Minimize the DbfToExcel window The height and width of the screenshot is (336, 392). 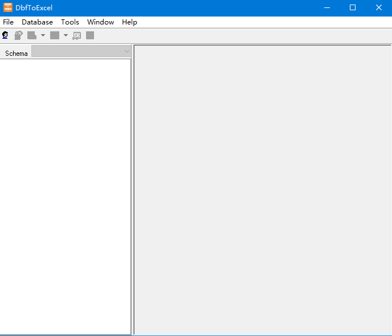coord(327,8)
